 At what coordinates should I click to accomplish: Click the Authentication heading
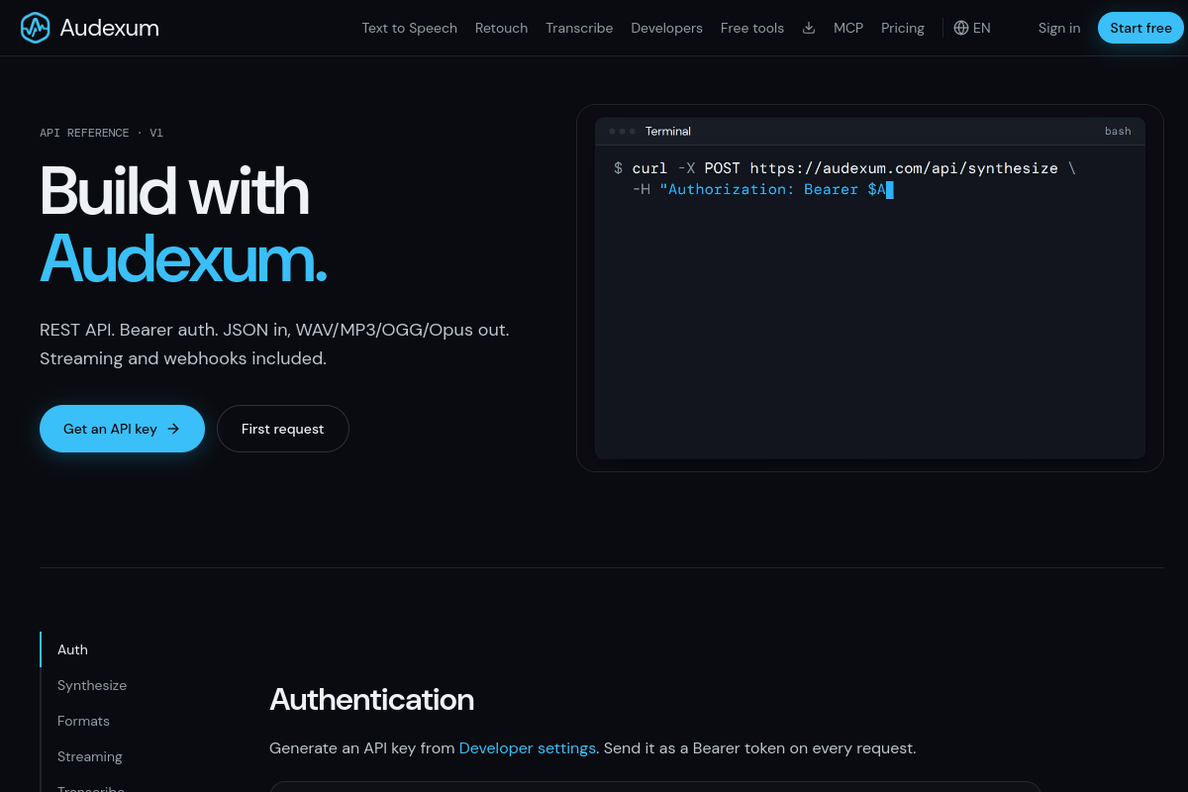coord(371,700)
